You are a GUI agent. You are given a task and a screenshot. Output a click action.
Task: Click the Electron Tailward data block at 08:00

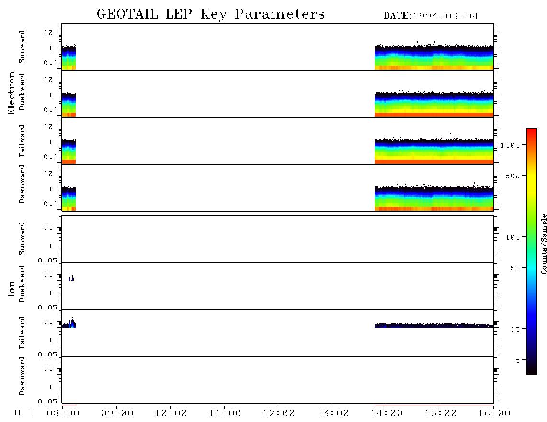(68, 151)
